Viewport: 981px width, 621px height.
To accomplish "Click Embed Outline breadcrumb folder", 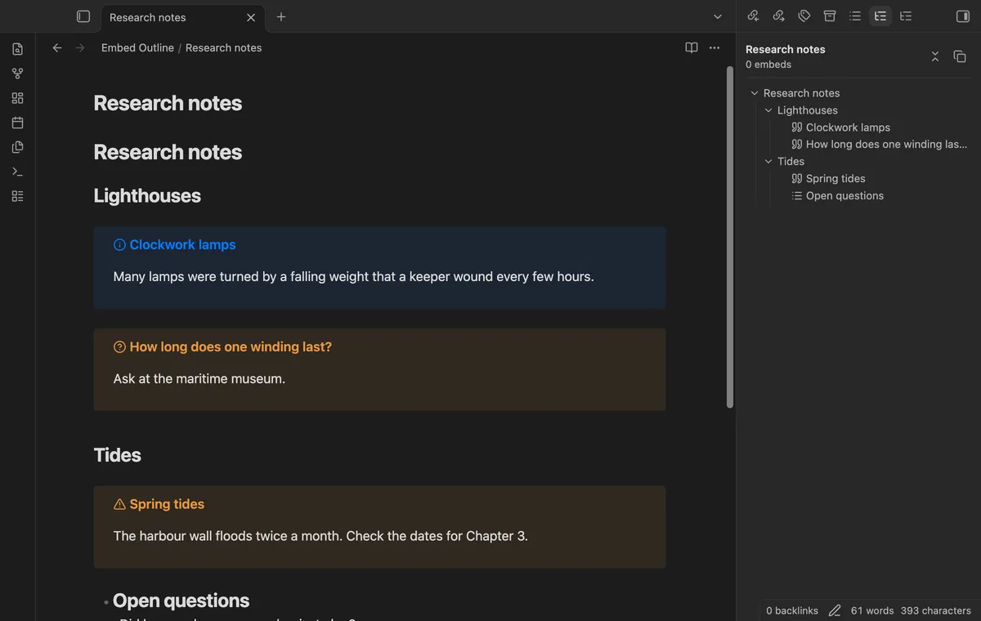I will tap(137, 48).
